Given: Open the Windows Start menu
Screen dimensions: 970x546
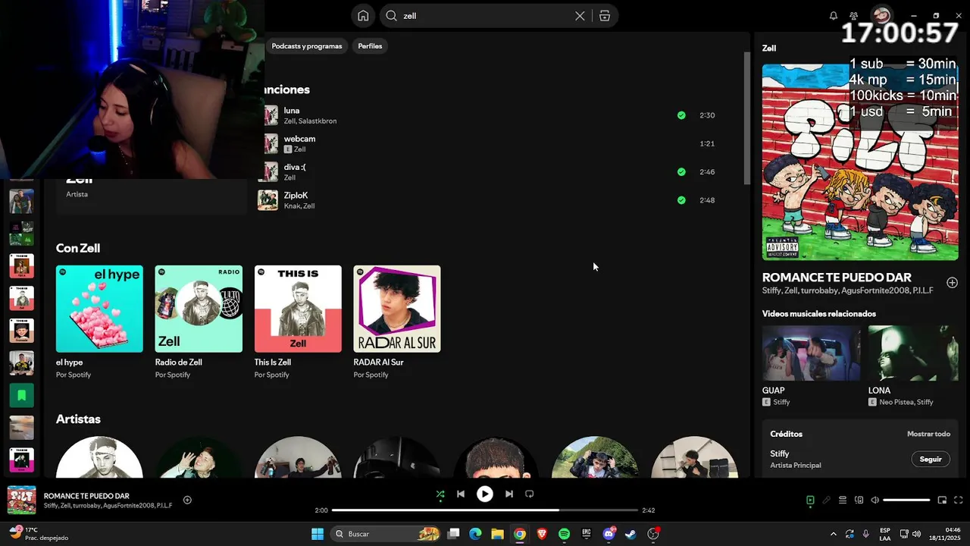Looking at the screenshot, I should (x=318, y=534).
